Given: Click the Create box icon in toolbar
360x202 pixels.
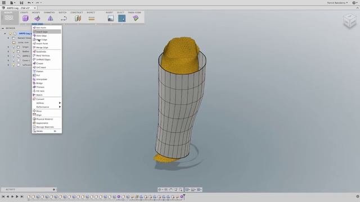Looking at the screenshot, I should click(25, 19).
